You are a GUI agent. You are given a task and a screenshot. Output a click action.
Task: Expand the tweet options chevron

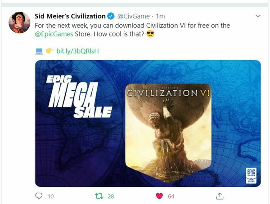(258, 16)
